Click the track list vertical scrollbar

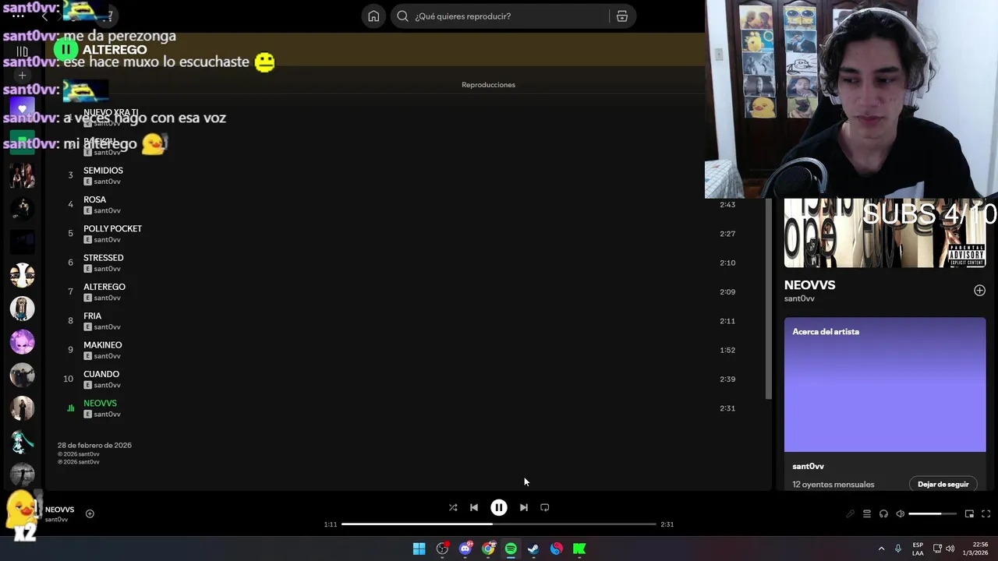tap(769, 299)
